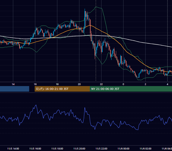The width and height of the screenshot is (172, 151).
Task: Click the '11/5 14:00' label on oscillator axis
Action: point(13,149)
